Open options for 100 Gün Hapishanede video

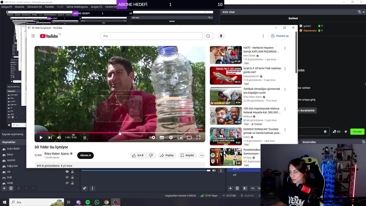pos(285,109)
